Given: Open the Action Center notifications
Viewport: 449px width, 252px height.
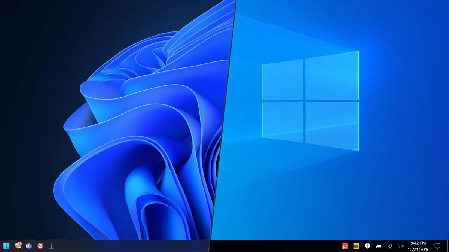Looking at the screenshot, I should point(437,246).
